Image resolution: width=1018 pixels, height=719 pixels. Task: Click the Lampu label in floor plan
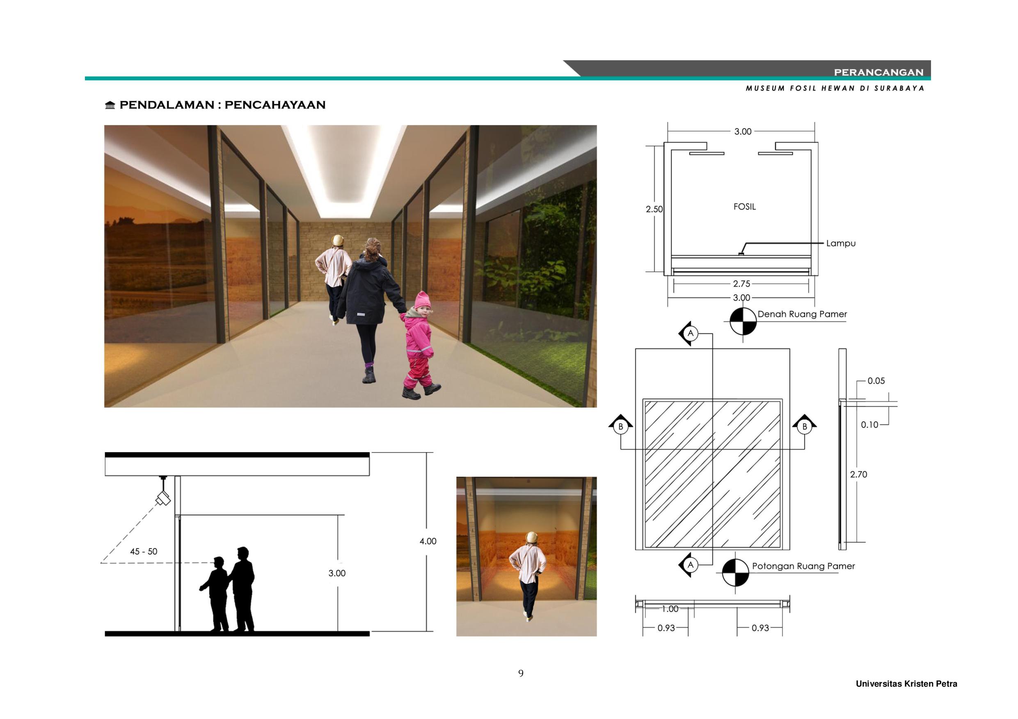(x=841, y=243)
